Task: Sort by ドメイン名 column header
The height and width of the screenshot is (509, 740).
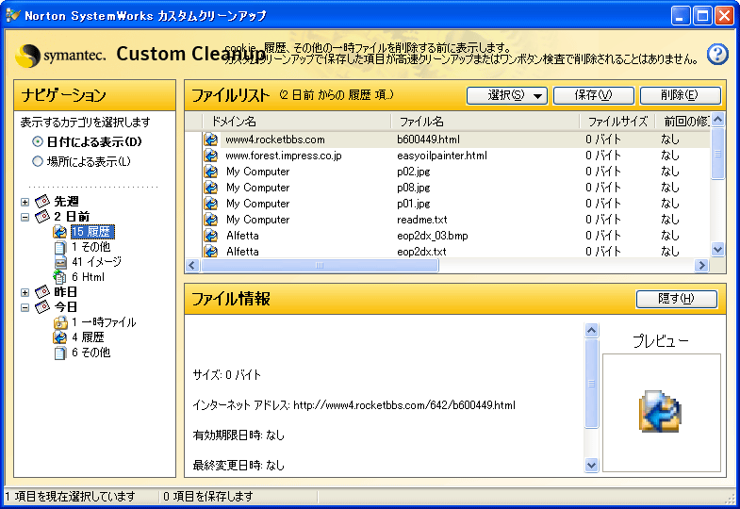Action: [x=297, y=122]
